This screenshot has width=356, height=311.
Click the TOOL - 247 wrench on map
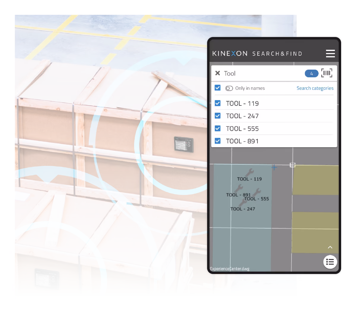243,203
